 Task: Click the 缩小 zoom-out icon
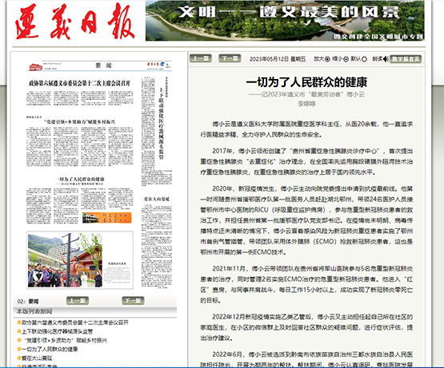pyautogui.click(x=346, y=59)
